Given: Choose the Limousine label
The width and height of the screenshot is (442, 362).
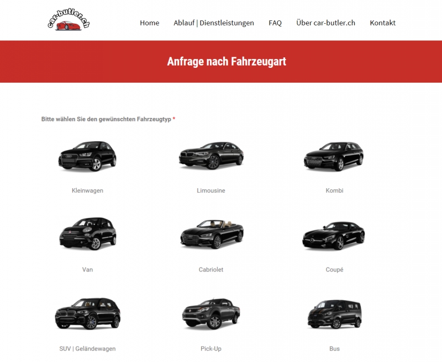Looking at the screenshot, I should pyautogui.click(x=211, y=190).
